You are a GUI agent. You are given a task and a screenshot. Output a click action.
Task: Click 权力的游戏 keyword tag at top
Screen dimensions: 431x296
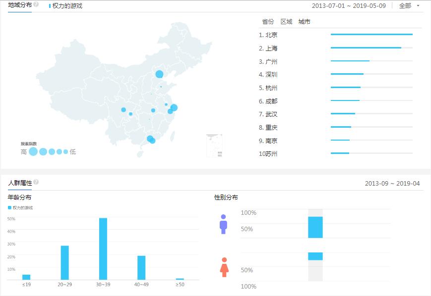click(x=65, y=6)
